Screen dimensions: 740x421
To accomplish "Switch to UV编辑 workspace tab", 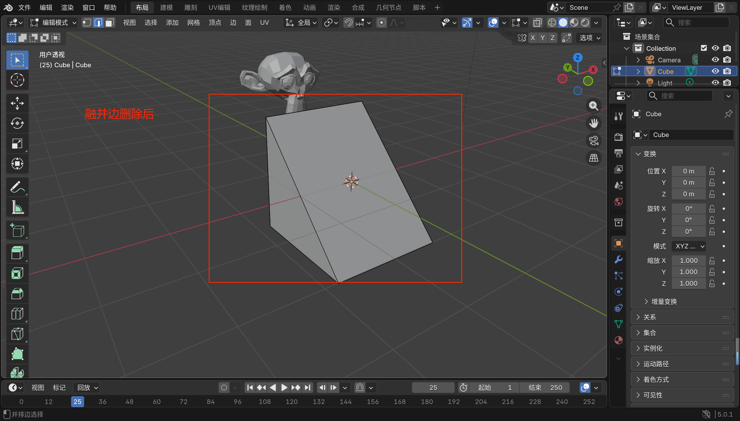I will 219,8.
